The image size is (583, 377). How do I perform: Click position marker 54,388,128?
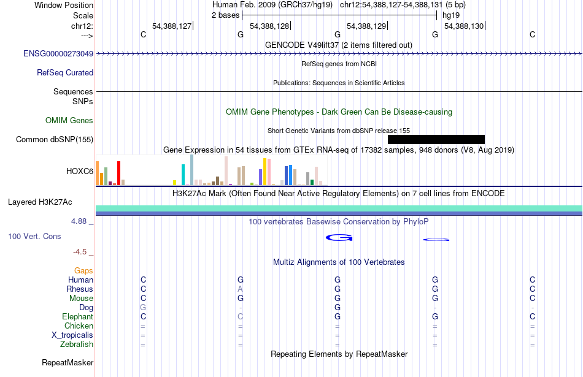coord(269,26)
